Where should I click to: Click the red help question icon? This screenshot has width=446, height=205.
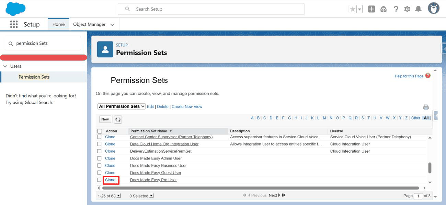pyautogui.click(x=428, y=76)
